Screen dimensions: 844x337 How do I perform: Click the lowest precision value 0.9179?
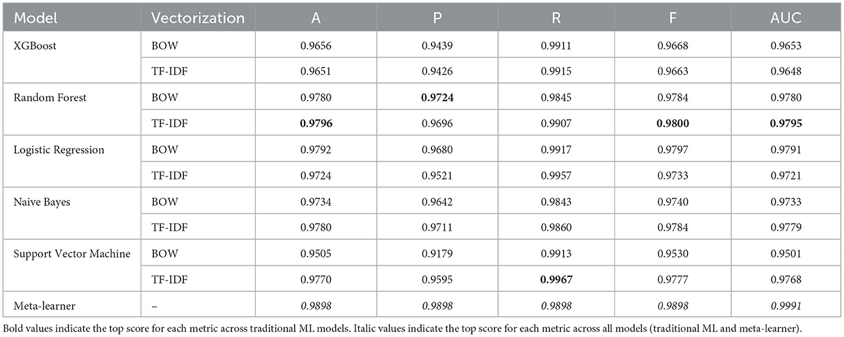pyautogui.click(x=438, y=254)
